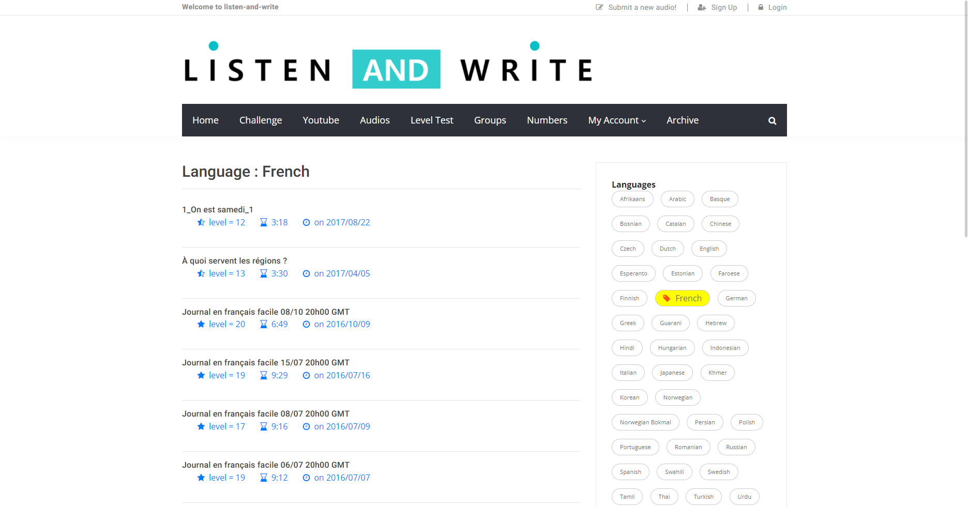
Task: Open the search magnifier icon
Action: click(x=772, y=120)
